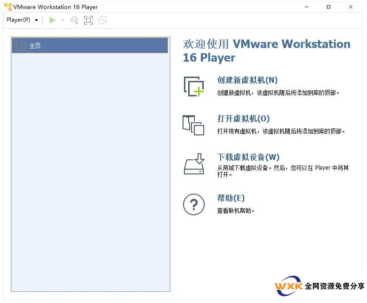This screenshot has width=367, height=303.
Task: Click the Unity mode toolbar icon
Action: [103, 20]
